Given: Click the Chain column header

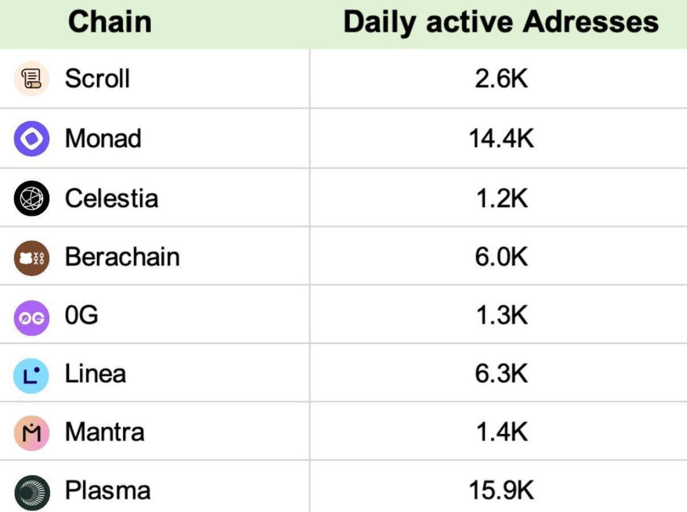Looking at the screenshot, I should [110, 22].
